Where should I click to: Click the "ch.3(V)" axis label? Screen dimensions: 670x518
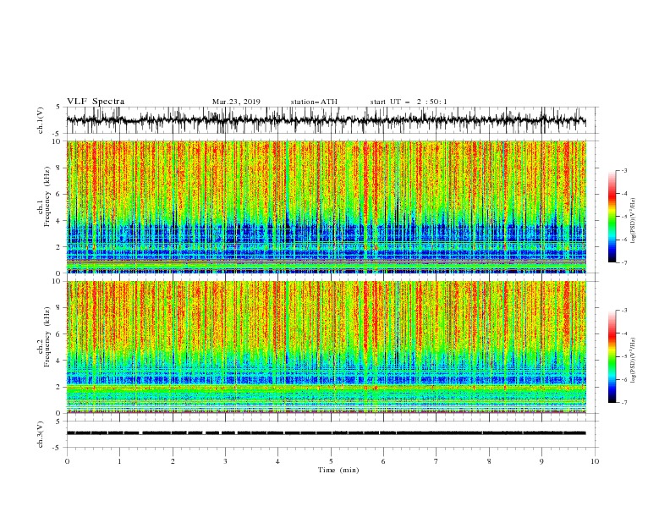(x=40, y=434)
